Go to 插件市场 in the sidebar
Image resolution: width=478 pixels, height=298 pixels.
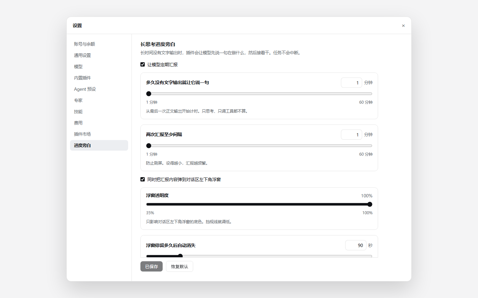[x=99, y=134]
